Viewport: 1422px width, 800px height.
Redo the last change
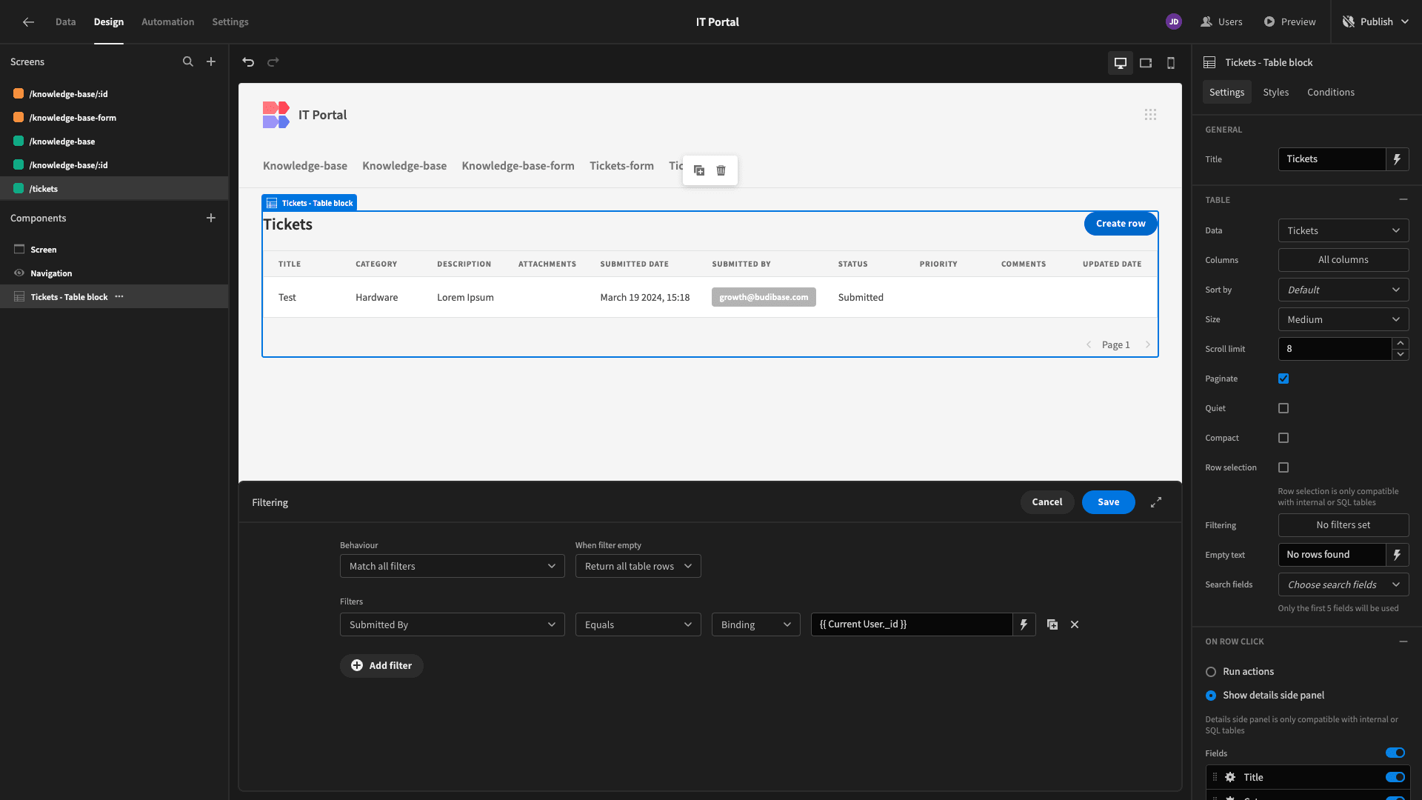273,62
